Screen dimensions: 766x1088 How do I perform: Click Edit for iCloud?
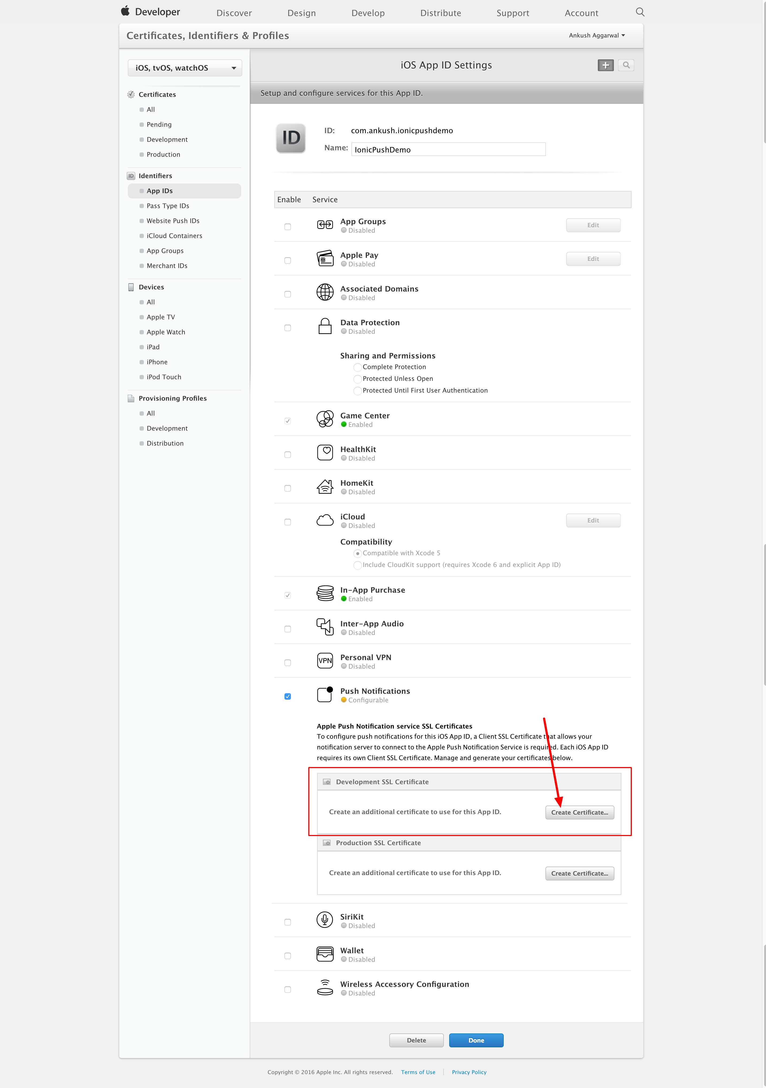pyautogui.click(x=593, y=521)
